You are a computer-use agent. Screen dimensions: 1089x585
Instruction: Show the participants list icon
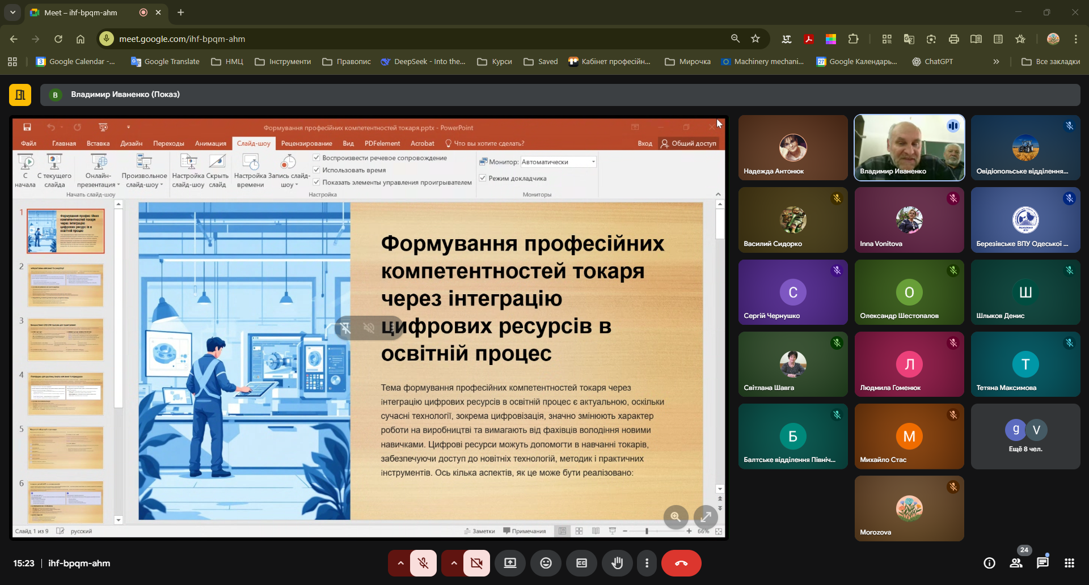pos(1016,563)
